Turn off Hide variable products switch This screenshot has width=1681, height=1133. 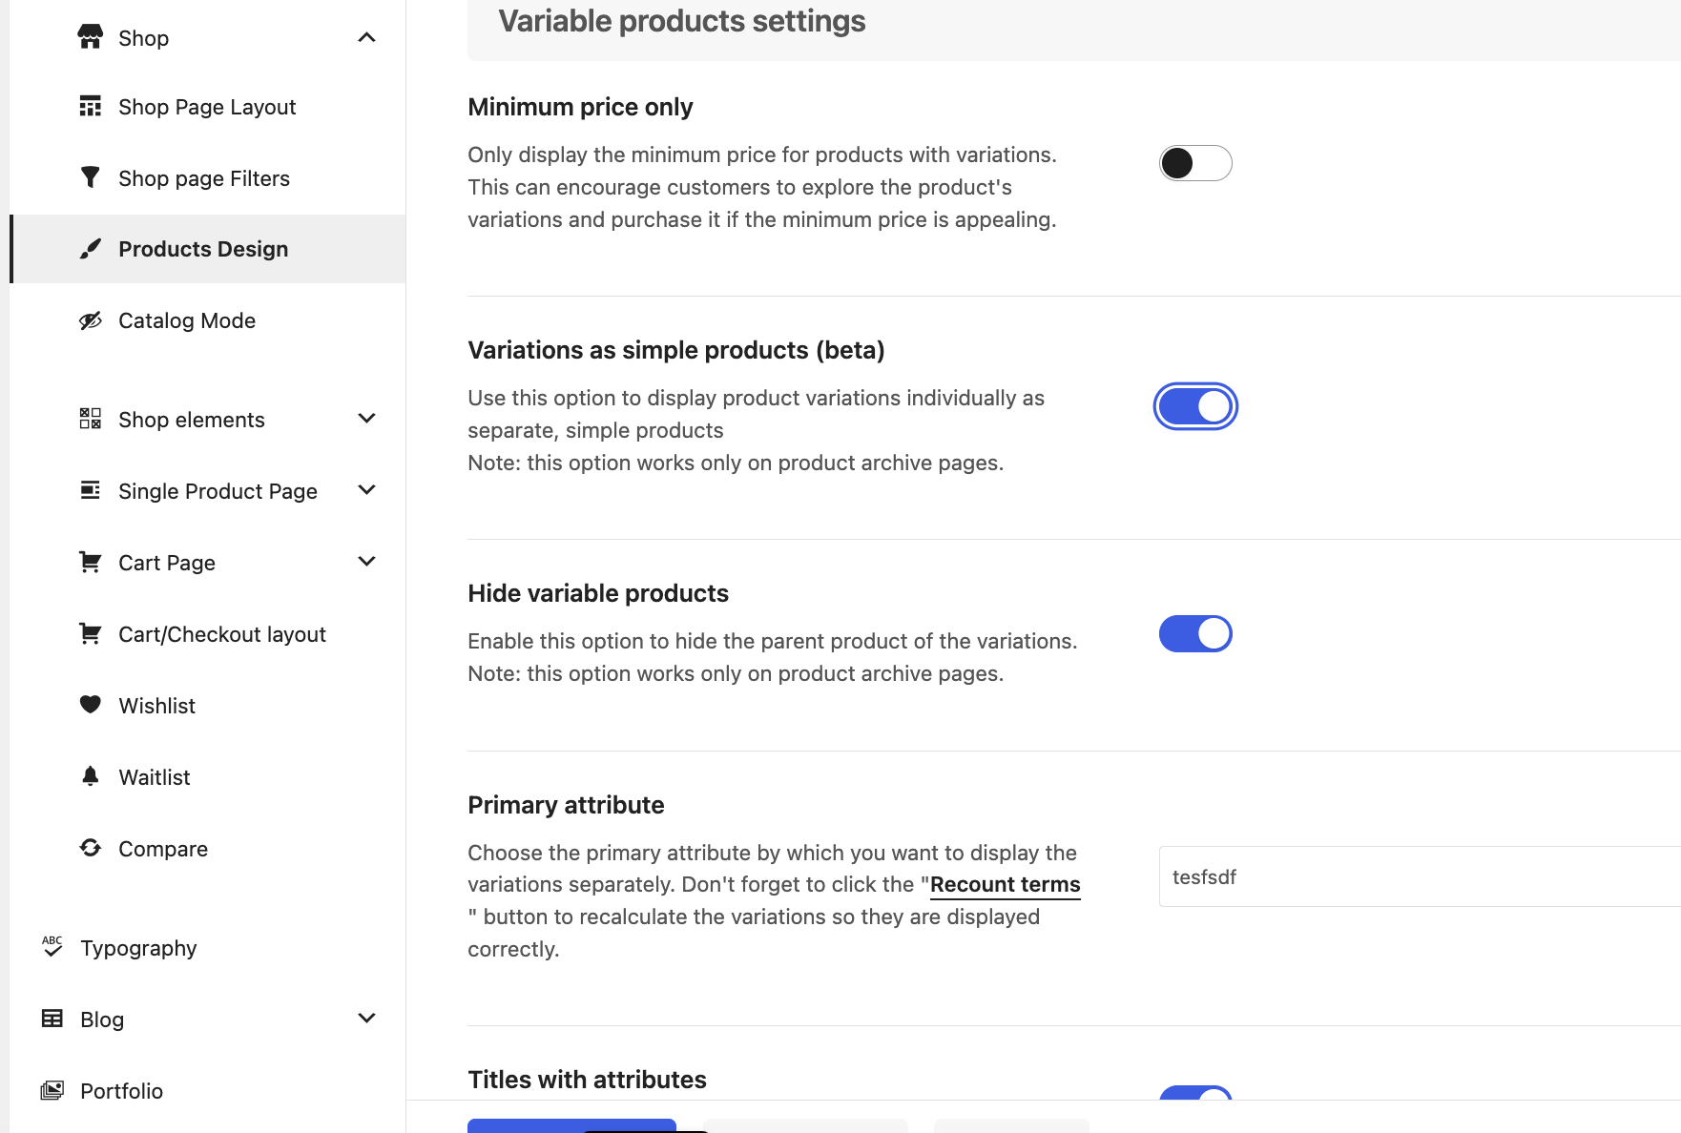[x=1195, y=633]
